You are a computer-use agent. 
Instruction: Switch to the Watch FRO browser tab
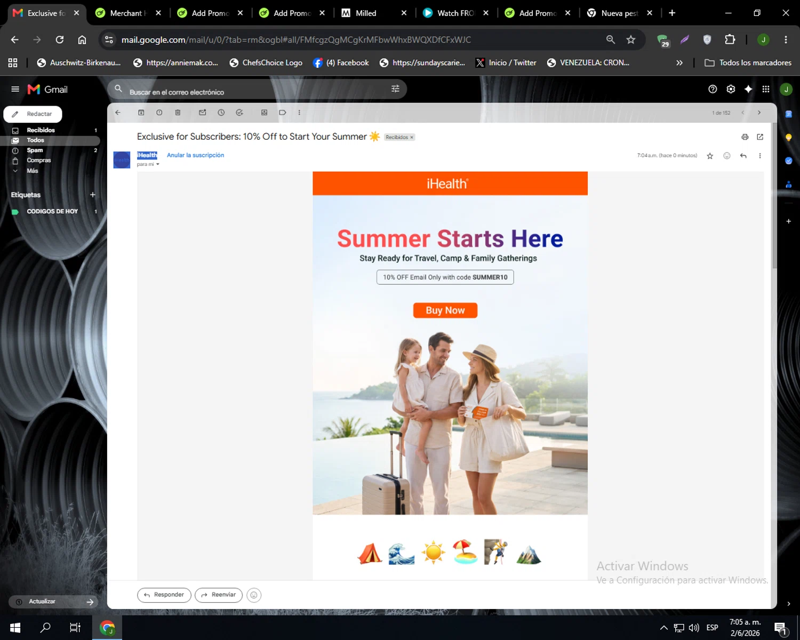pos(456,13)
